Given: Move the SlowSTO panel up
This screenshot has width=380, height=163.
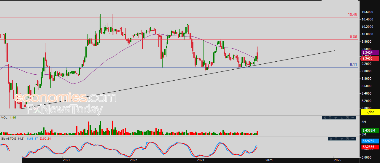Looking at the screenshot, I should coord(342,139).
